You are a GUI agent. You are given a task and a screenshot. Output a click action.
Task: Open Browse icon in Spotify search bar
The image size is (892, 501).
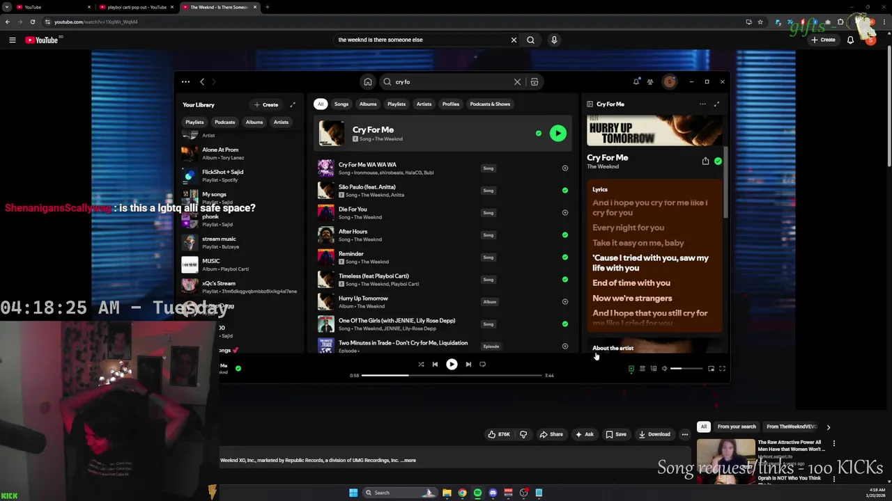coord(535,82)
